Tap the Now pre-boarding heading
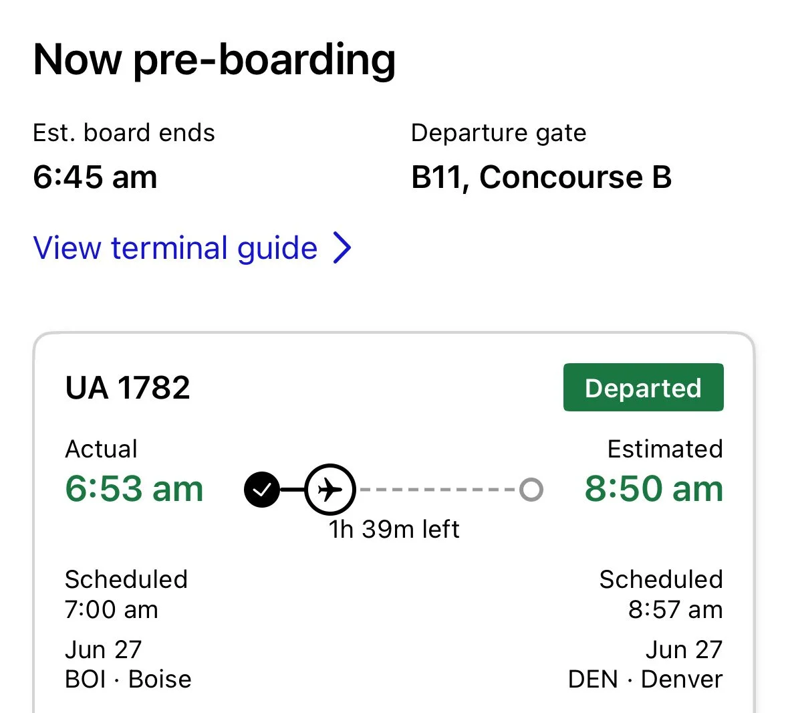 214,60
